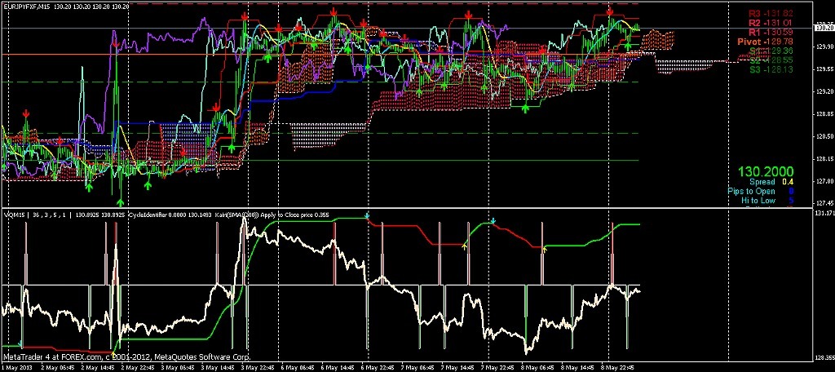The image size is (835, 372).
Task: Click the Pivot 129.78 label
Action: coord(767,41)
